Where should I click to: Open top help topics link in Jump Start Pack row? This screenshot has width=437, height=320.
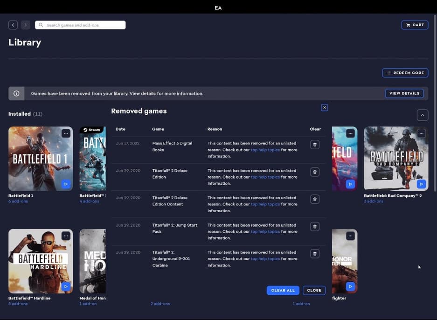click(x=265, y=232)
